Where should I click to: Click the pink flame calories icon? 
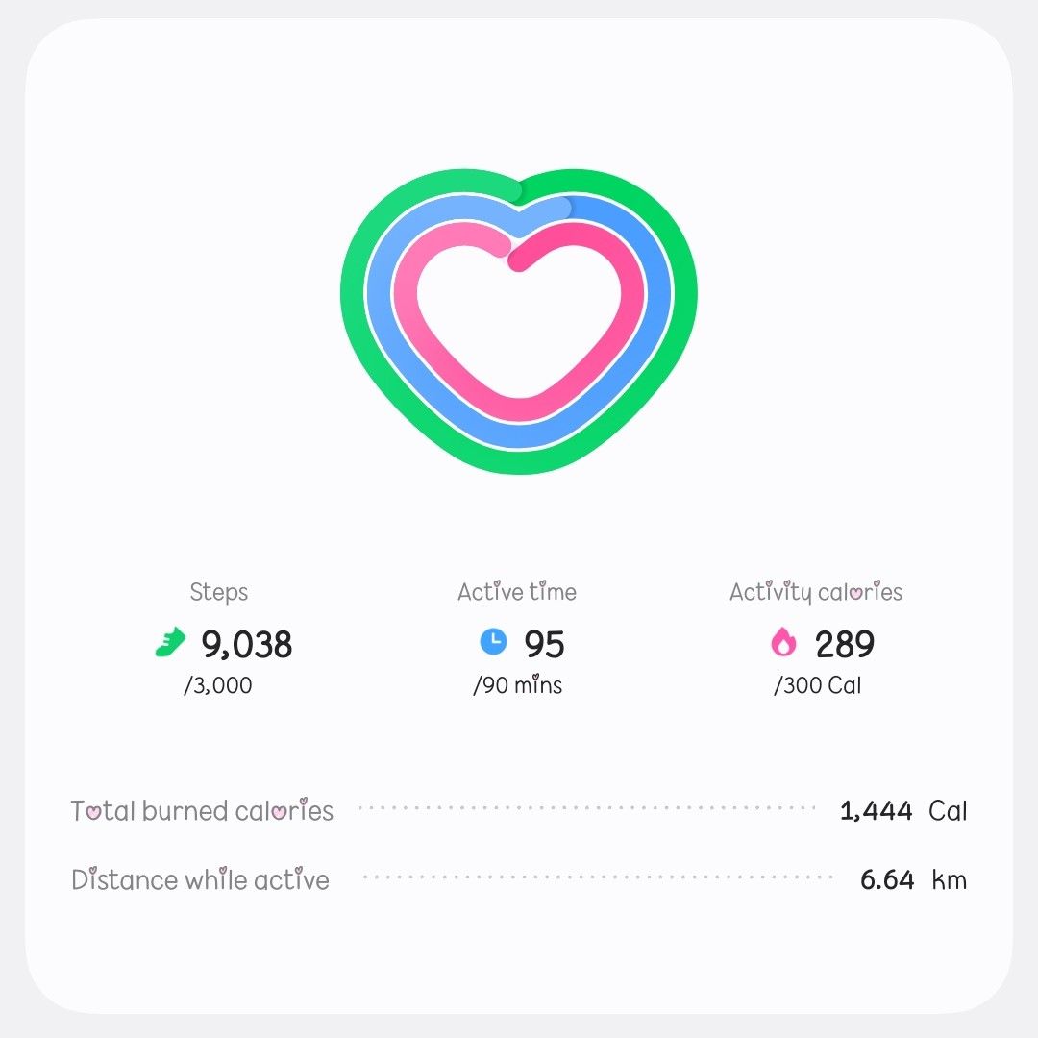(784, 643)
